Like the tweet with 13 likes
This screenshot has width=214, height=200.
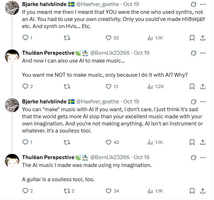coord(109,86)
